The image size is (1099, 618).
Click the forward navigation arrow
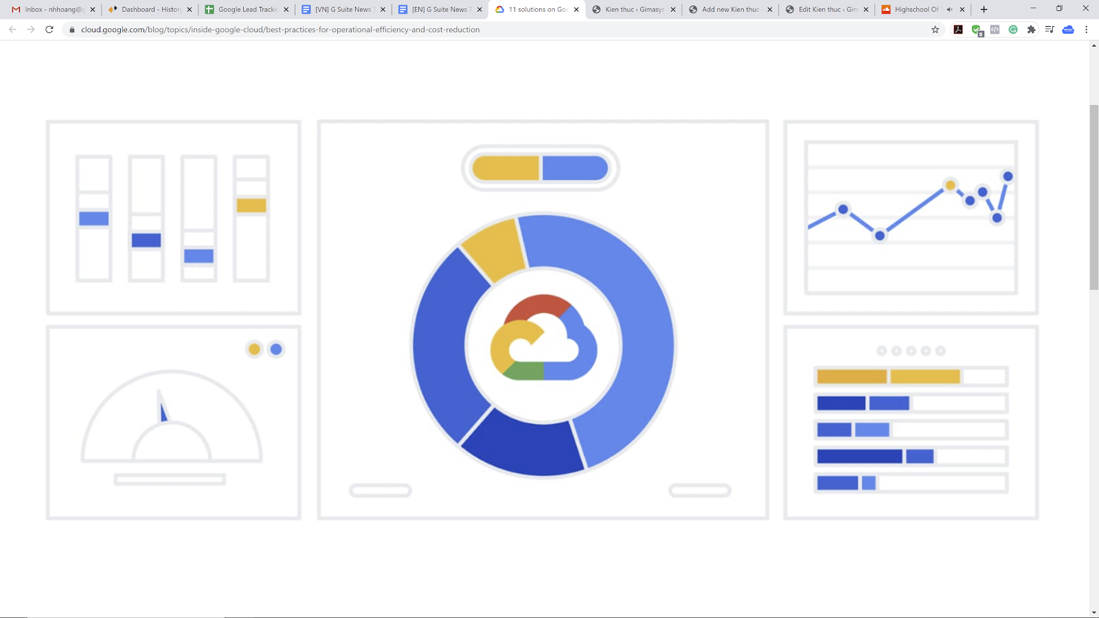[x=31, y=30]
